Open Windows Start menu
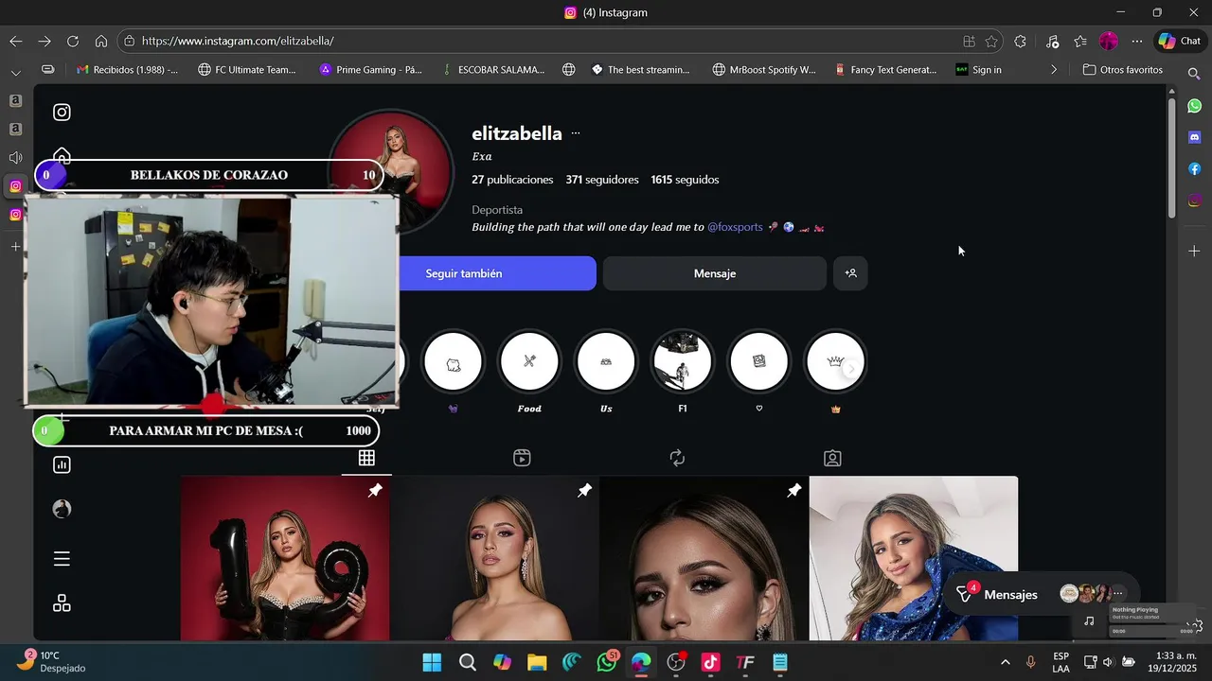The image size is (1212, 681). [x=432, y=662]
